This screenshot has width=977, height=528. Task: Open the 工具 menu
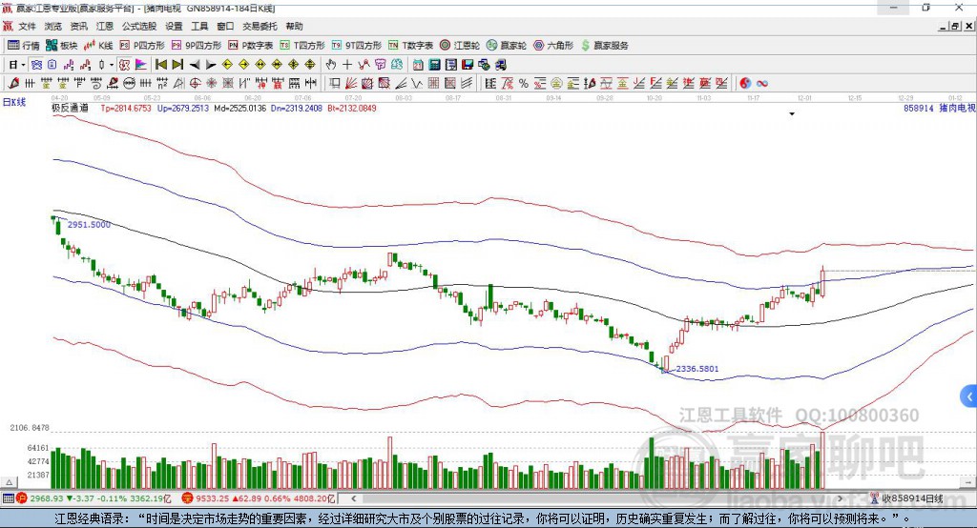(x=199, y=26)
